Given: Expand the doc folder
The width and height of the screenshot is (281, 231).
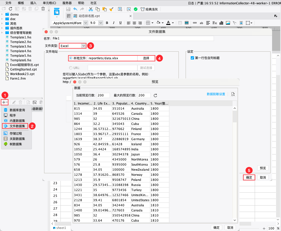Looking at the screenshot, I should pyautogui.click(x=2, y=19).
